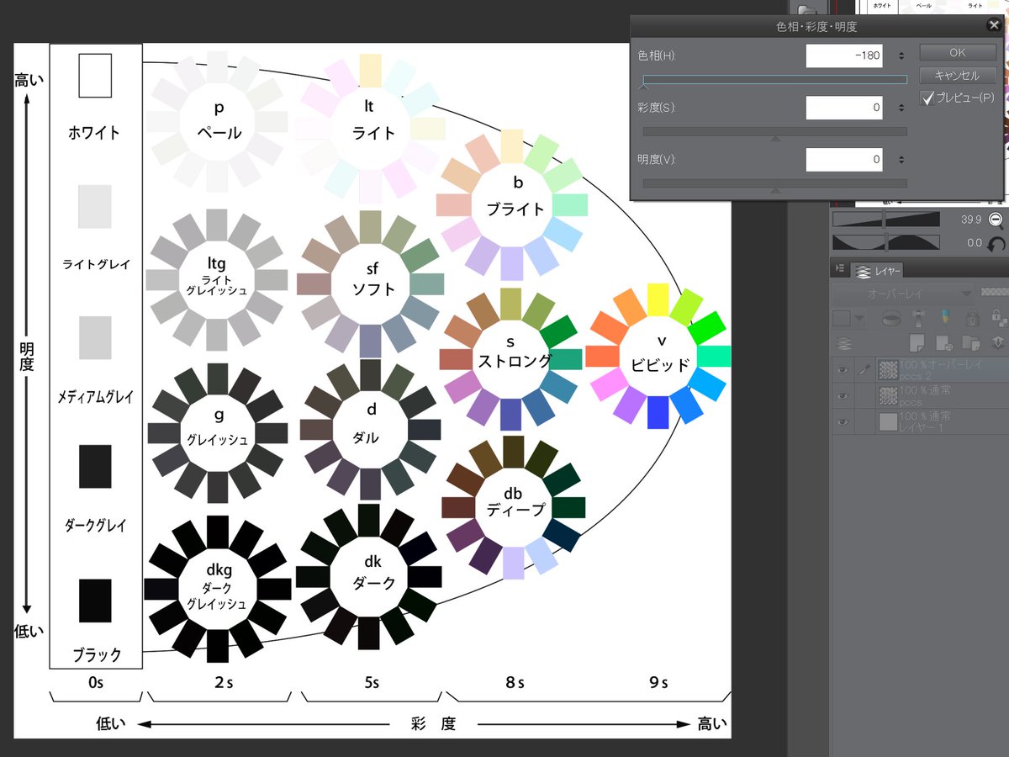This screenshot has height=757, width=1009.
Task: Create new raster layer icon
Action: pos(918,342)
